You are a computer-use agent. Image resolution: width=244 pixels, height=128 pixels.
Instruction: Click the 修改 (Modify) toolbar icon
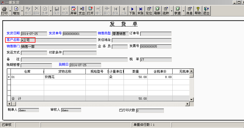click(28, 11)
